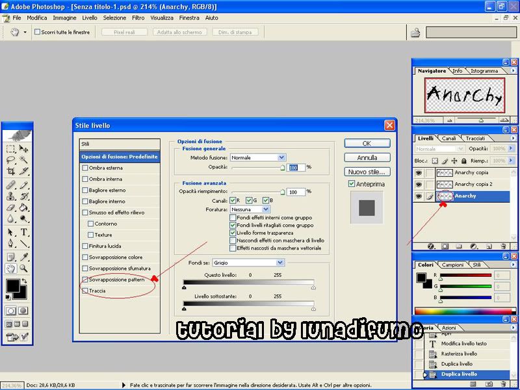
Task: Enable Smusso ed effetto rilievo
Action: (x=85, y=213)
